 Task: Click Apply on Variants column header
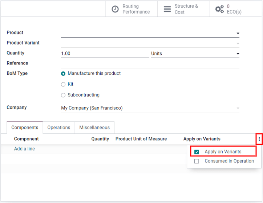coord(202,139)
